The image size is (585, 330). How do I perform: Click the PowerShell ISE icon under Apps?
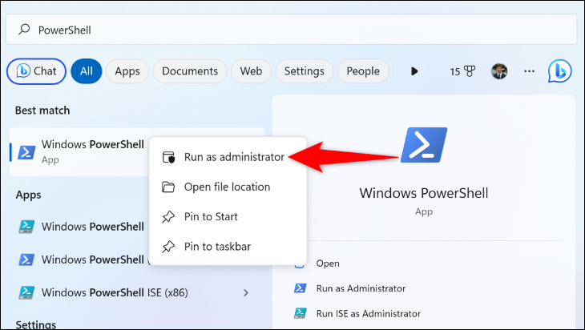26,227
